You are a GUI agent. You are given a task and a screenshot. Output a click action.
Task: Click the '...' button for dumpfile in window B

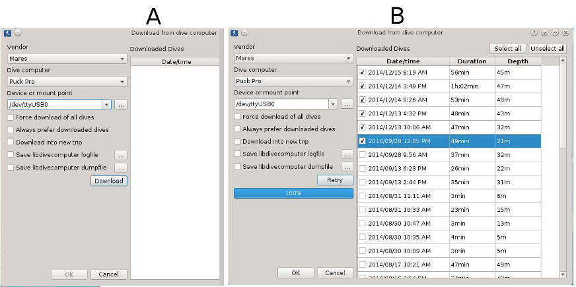click(347, 166)
